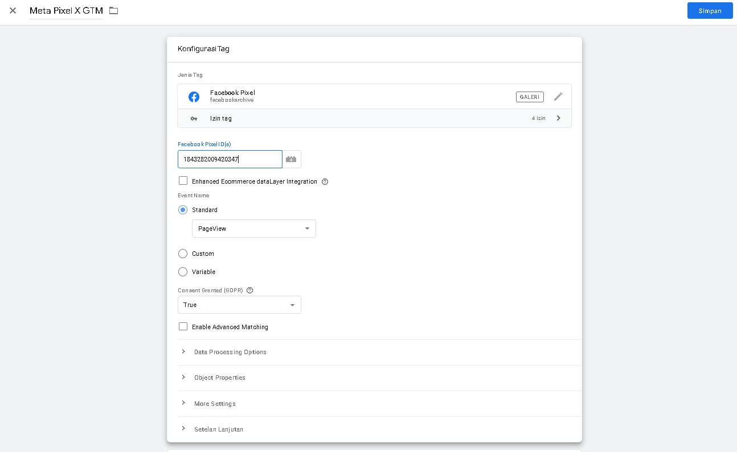Open the Consent Granted True dropdown
This screenshot has height=452, width=737.
click(239, 305)
